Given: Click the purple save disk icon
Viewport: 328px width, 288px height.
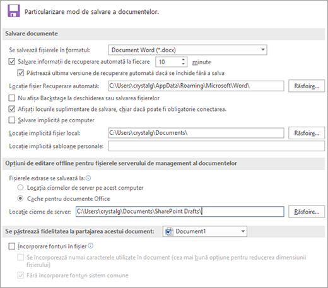Looking at the screenshot, I should [x=14, y=11].
